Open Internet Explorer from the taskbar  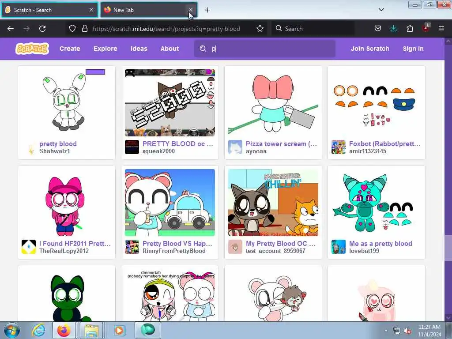[39, 330]
